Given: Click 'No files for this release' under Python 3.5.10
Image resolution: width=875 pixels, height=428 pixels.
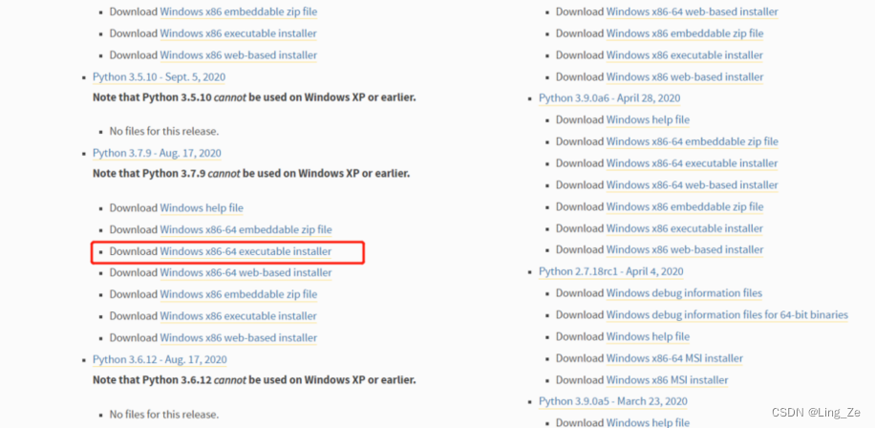Looking at the screenshot, I should (164, 132).
